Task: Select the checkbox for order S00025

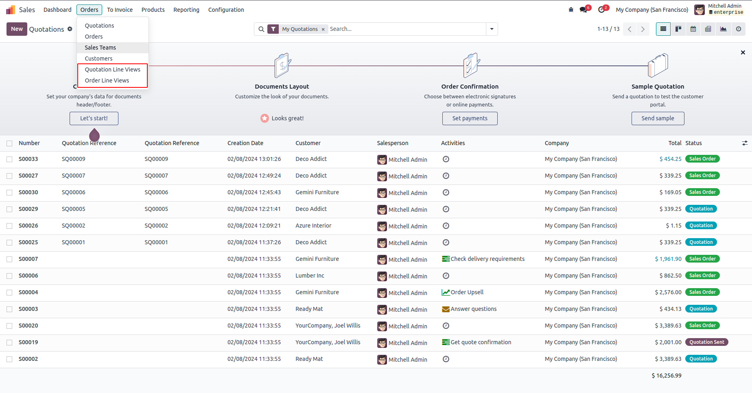Action: (9, 243)
